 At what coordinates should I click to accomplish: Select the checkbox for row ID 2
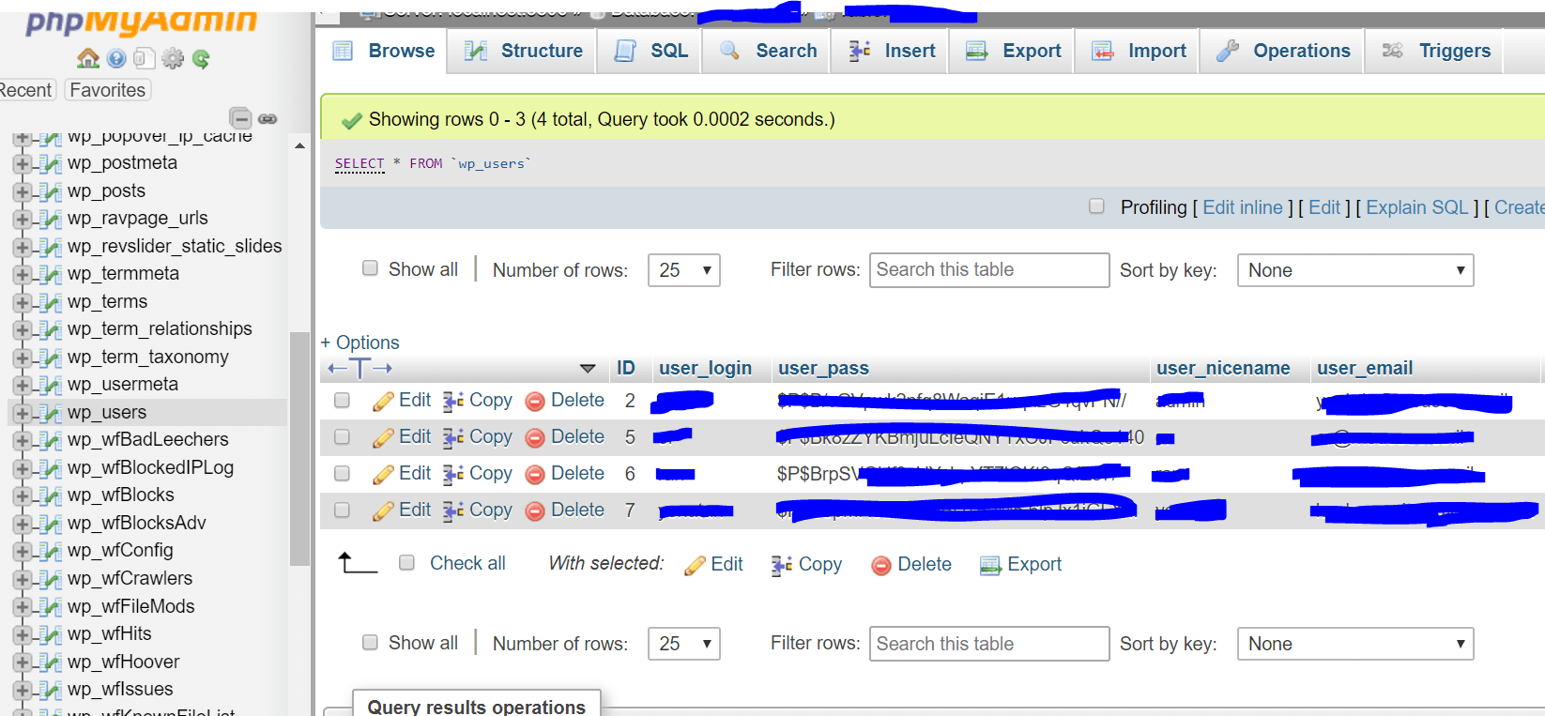[342, 401]
